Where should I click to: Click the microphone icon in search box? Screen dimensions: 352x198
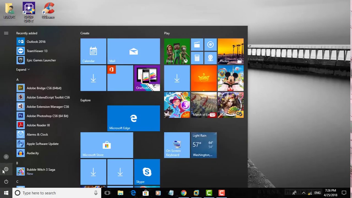point(96,193)
